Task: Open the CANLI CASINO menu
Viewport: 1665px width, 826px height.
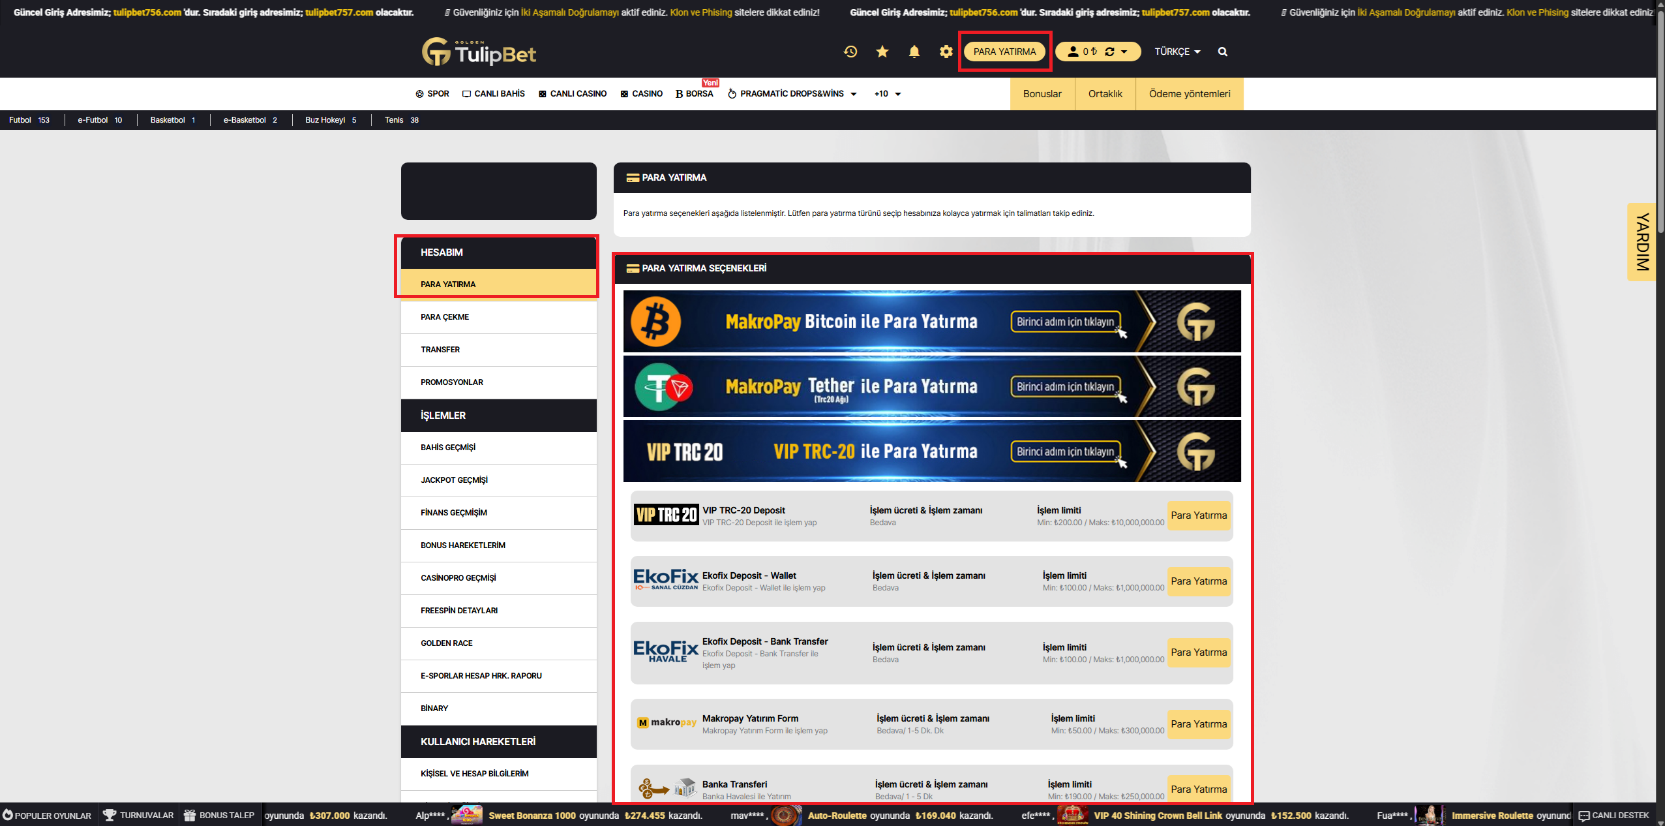Action: point(573,94)
